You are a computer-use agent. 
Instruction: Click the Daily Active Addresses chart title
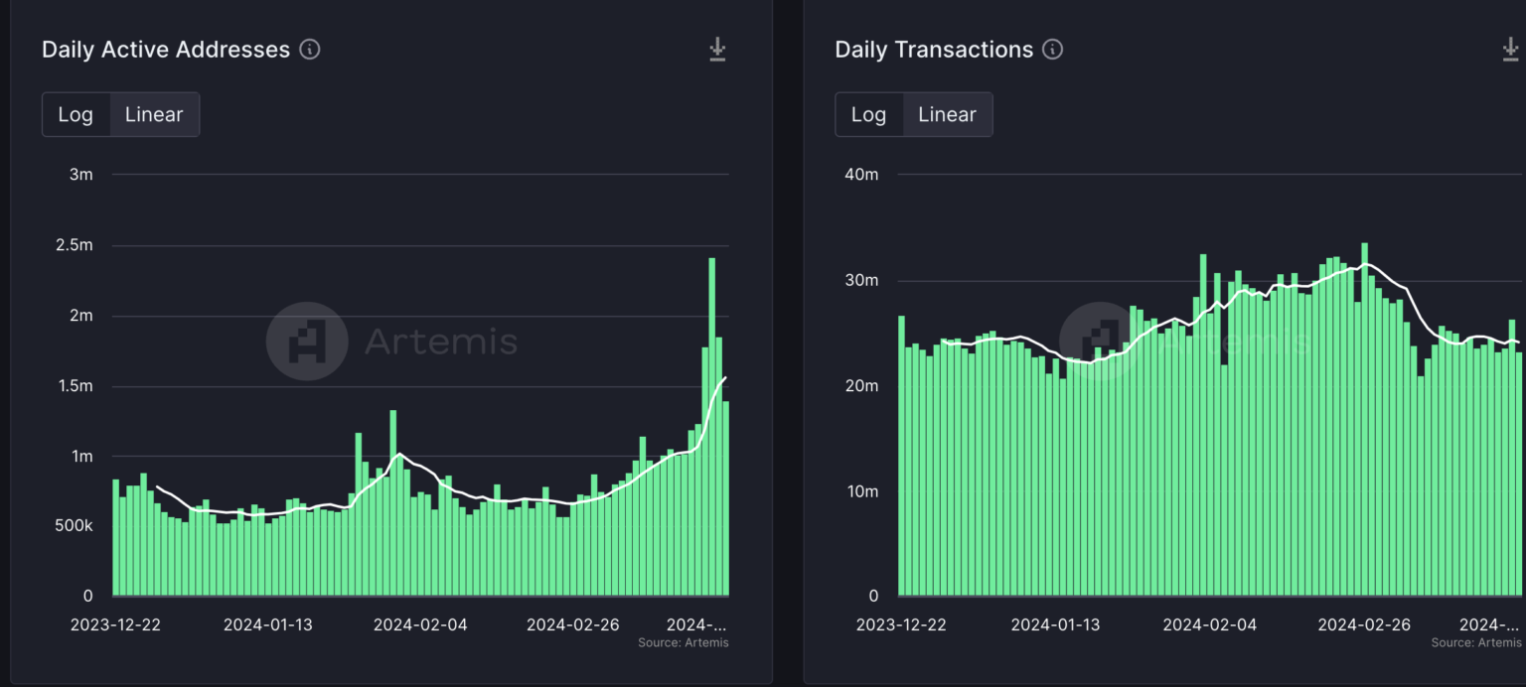[x=166, y=50]
